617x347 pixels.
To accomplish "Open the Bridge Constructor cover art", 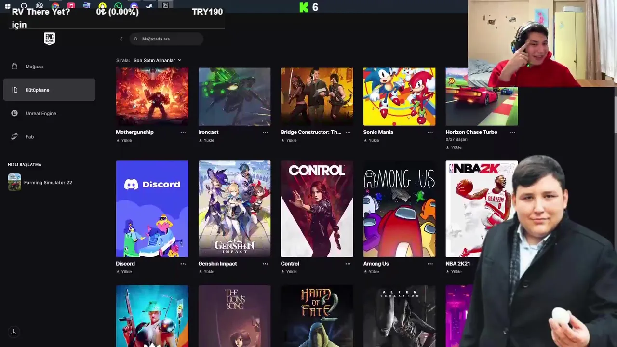I will (x=317, y=96).
